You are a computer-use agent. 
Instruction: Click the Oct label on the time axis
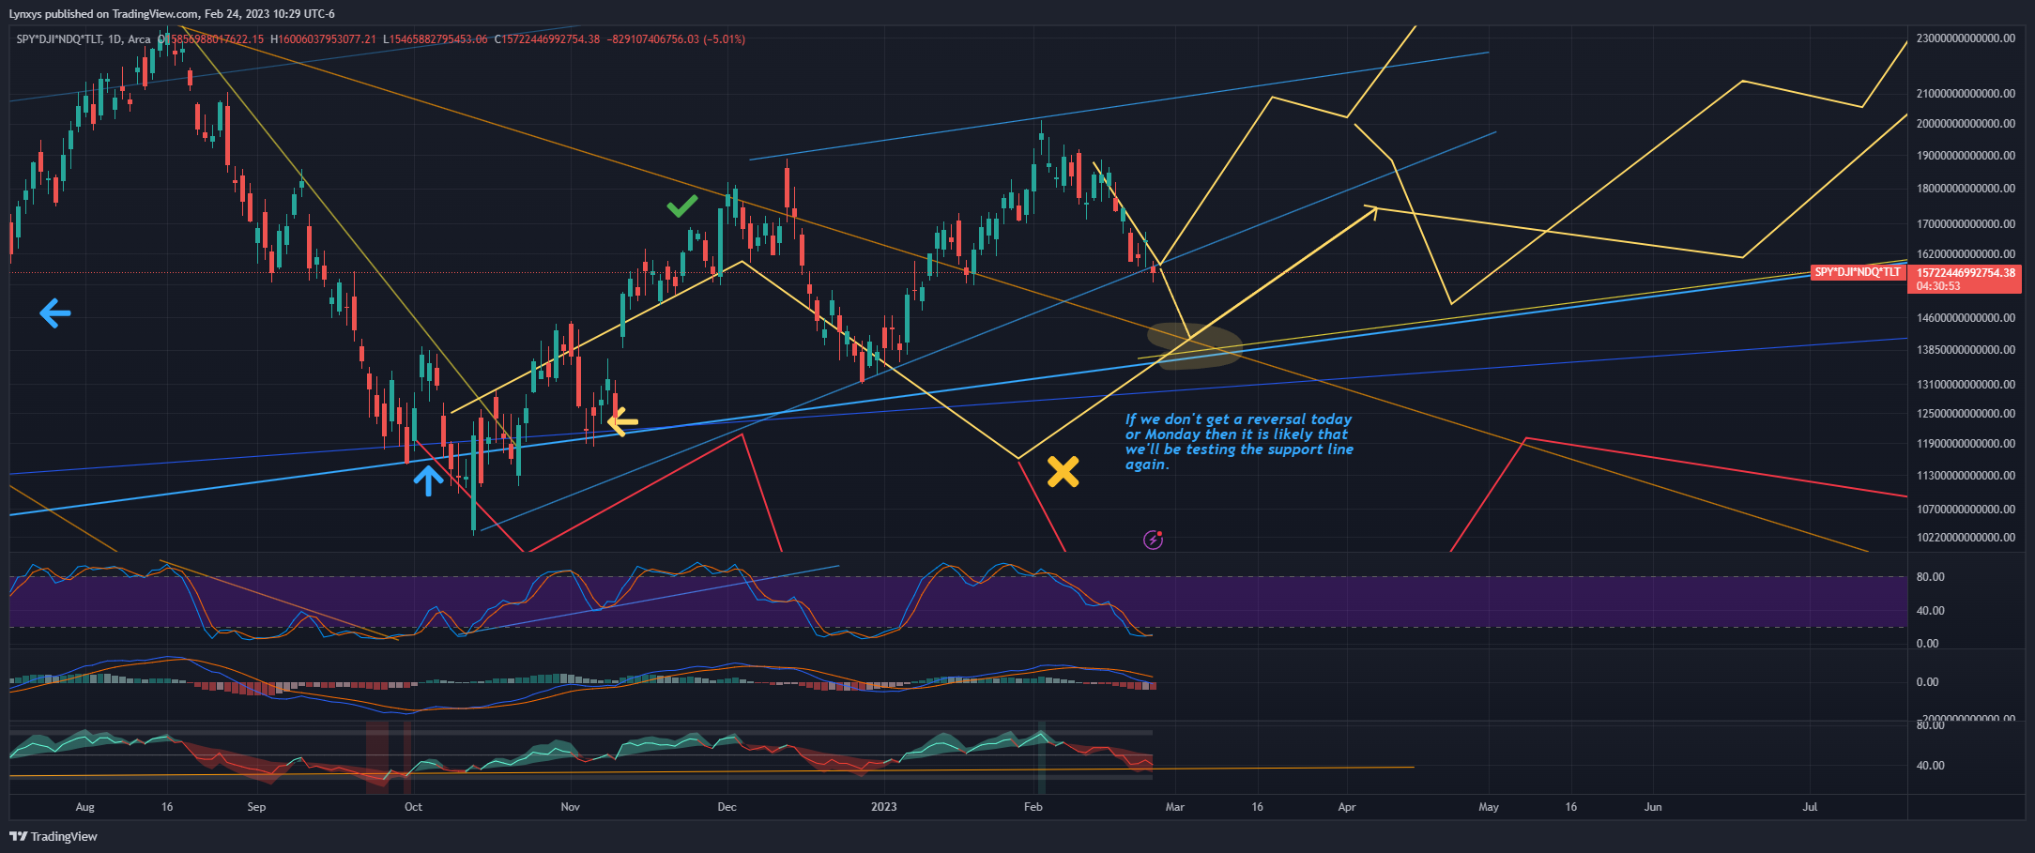click(x=413, y=807)
